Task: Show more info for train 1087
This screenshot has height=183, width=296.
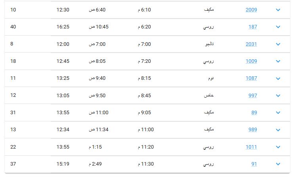Action: click(x=278, y=79)
